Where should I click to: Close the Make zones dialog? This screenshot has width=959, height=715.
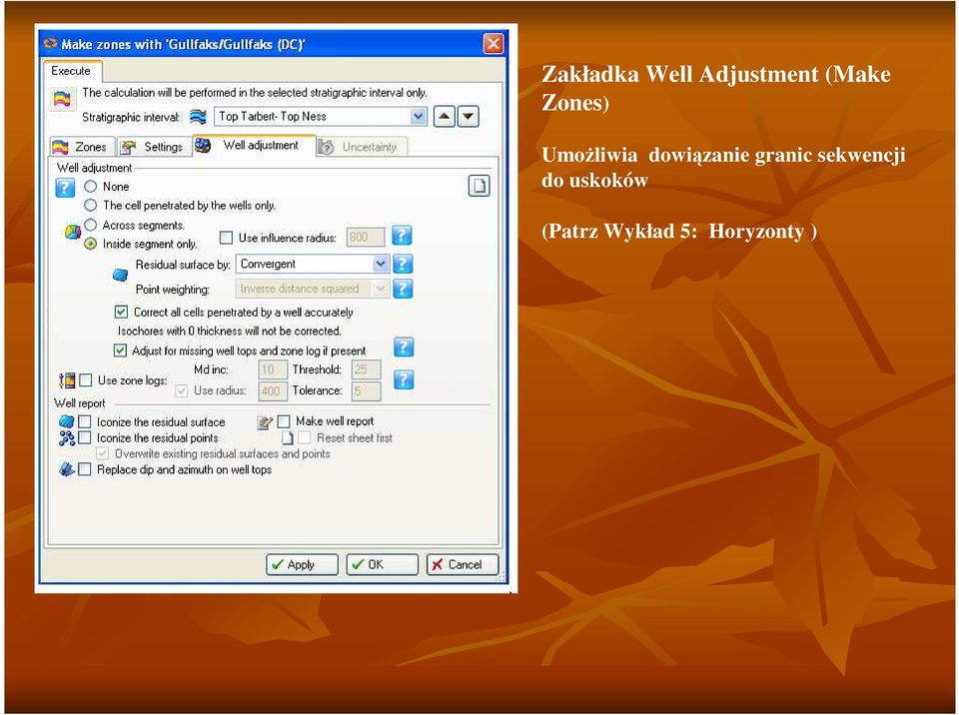492,44
